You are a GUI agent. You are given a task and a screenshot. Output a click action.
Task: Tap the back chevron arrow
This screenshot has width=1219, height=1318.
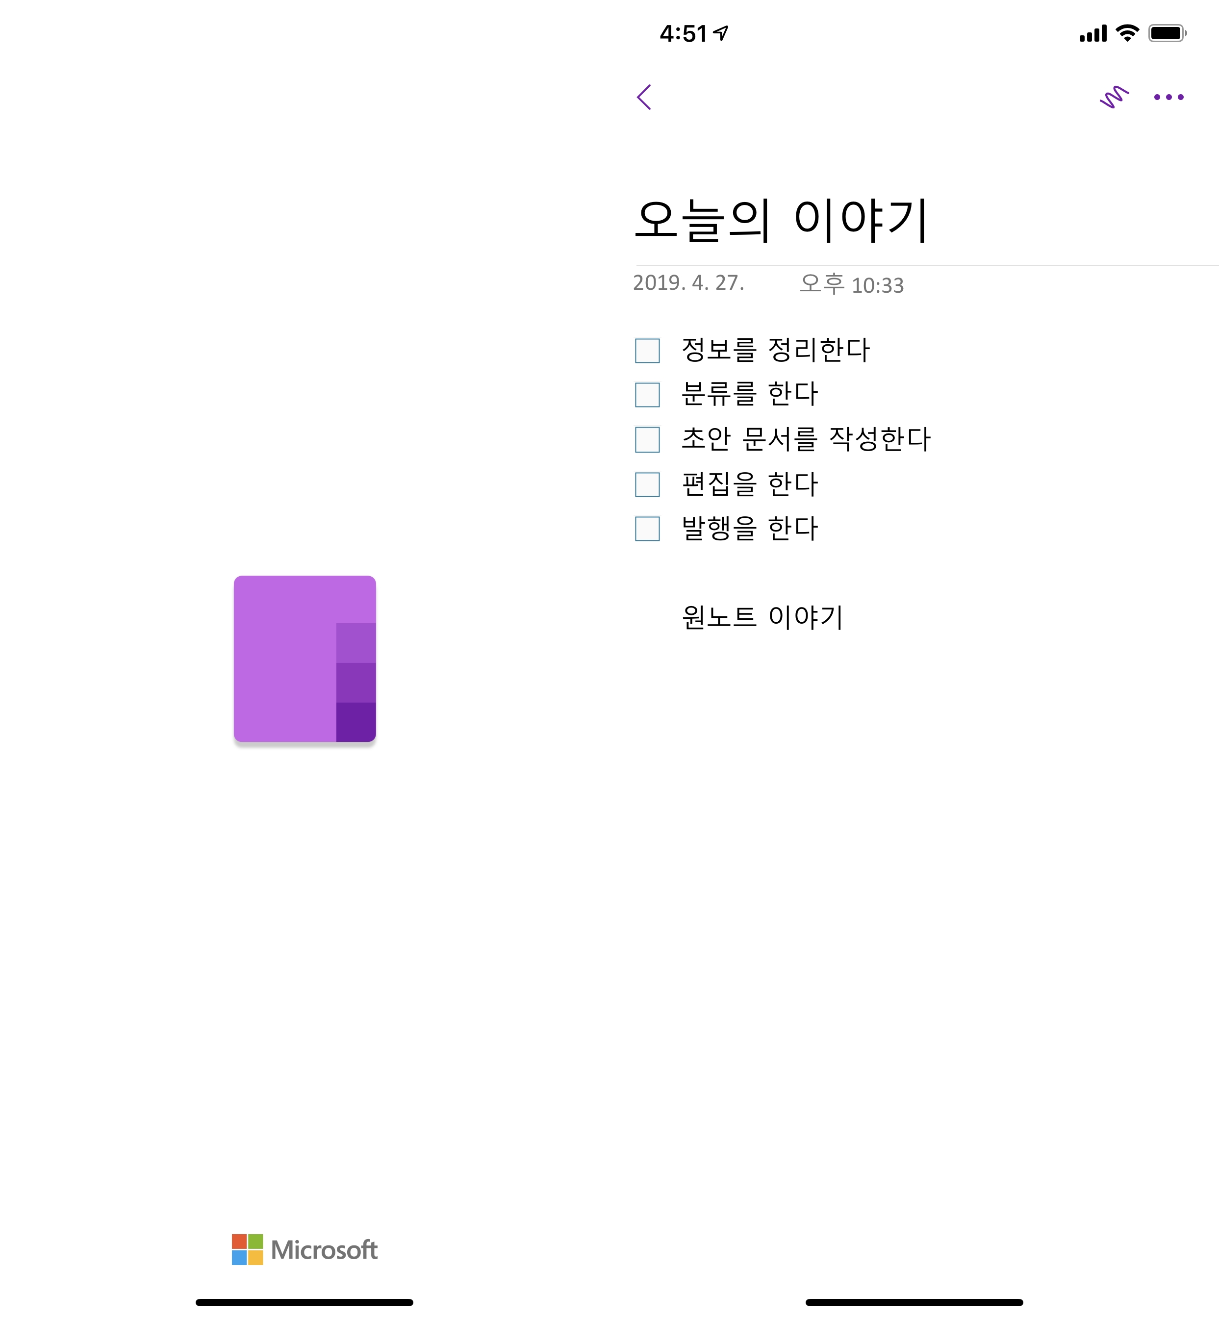click(644, 97)
